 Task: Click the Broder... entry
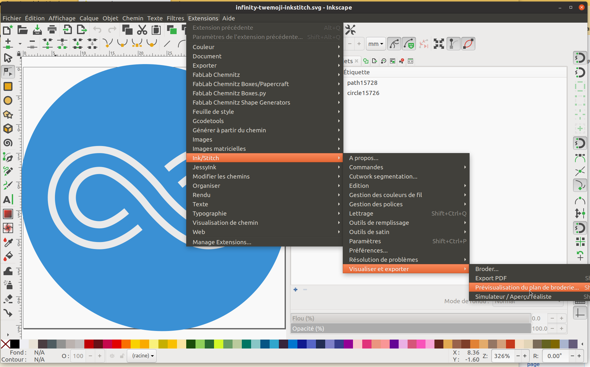pos(529,269)
